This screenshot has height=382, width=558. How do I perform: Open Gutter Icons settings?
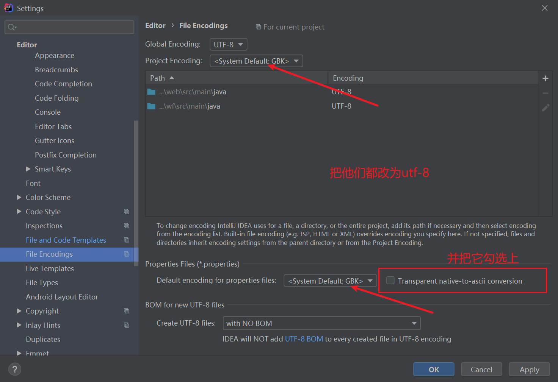[55, 140]
